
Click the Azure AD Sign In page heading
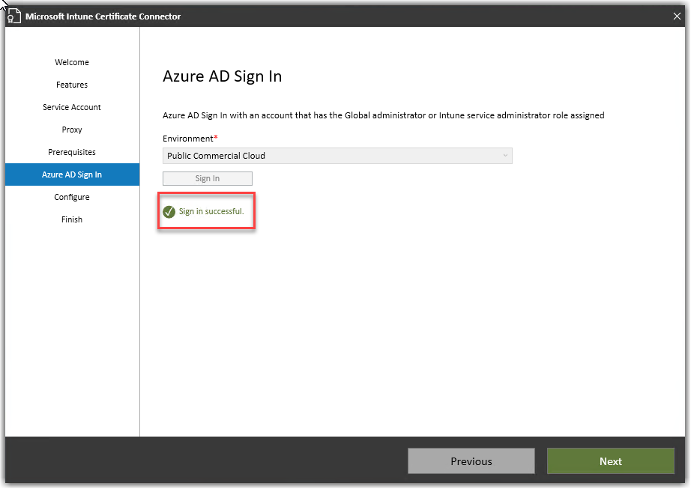point(222,76)
